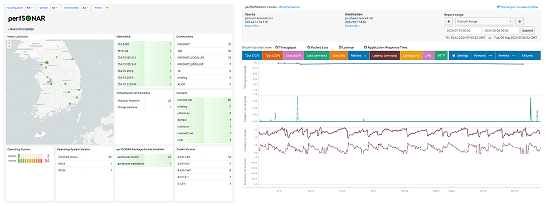Select the Tput (TCP) tab
The width and height of the screenshot is (546, 206).
tap(251, 55)
